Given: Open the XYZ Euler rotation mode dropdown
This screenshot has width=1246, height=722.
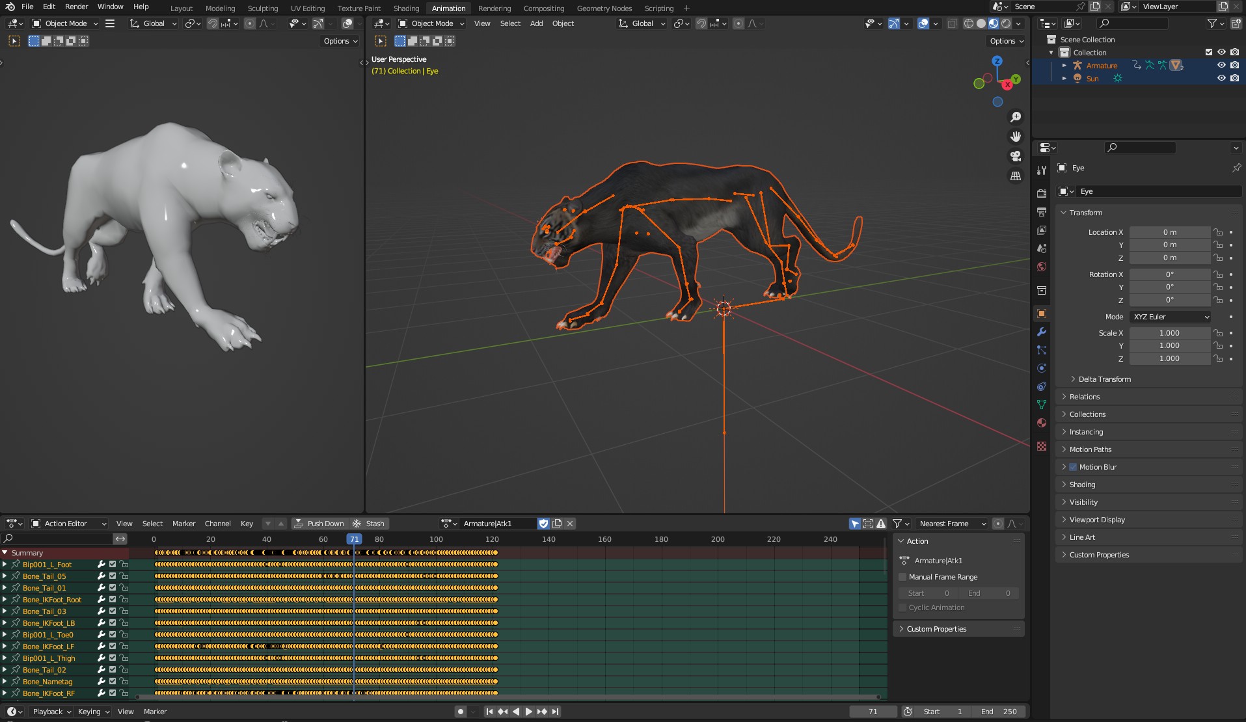Looking at the screenshot, I should [1171, 317].
